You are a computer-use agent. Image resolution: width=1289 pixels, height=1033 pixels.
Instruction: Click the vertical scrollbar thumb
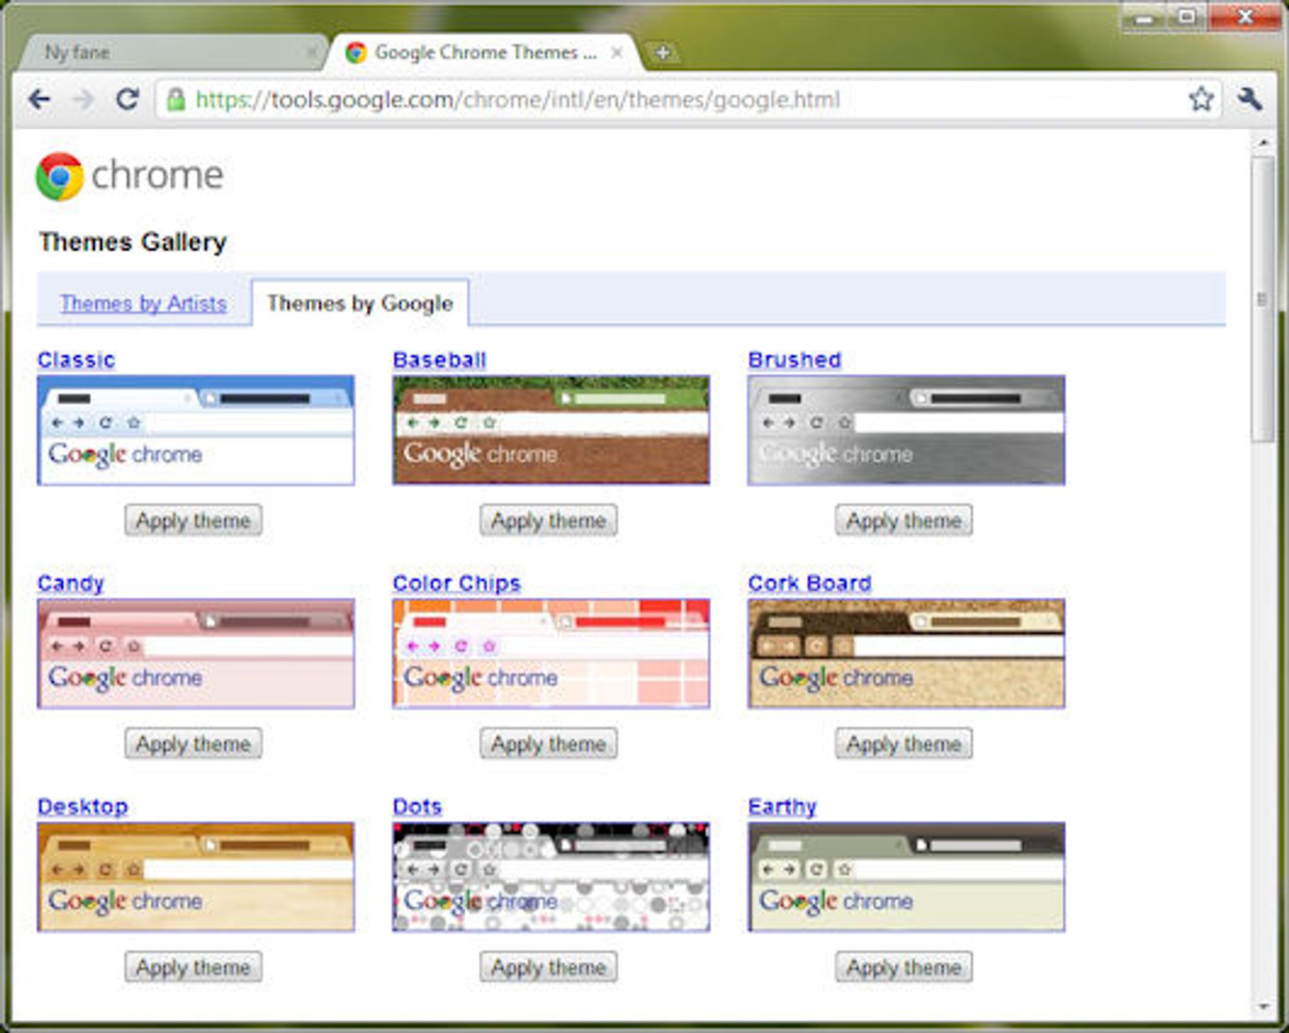[x=1263, y=299]
